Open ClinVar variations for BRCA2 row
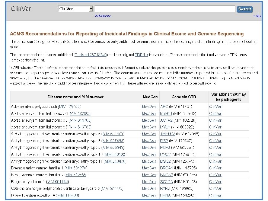268x201 pixels. click(215, 175)
